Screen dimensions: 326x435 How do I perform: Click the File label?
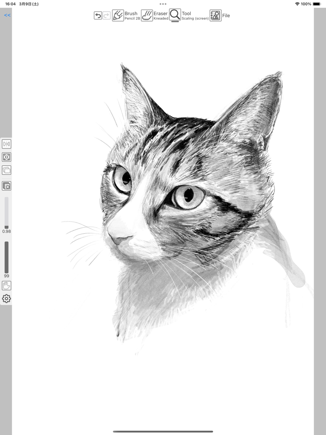(226, 16)
